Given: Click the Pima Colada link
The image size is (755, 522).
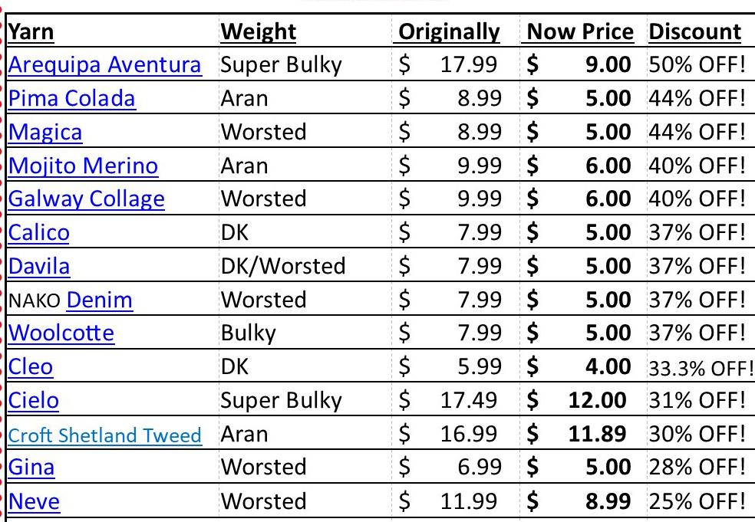Looking at the screenshot, I should point(71,98).
